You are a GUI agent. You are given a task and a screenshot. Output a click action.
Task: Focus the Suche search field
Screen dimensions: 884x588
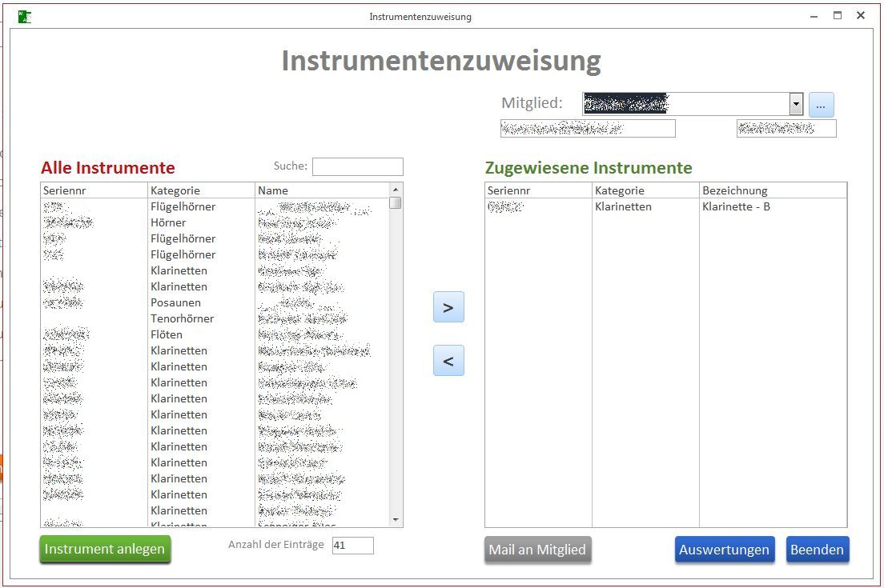click(357, 166)
